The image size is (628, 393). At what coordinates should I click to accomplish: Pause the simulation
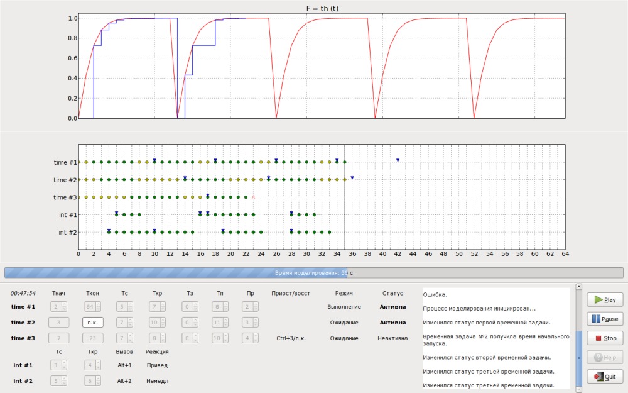point(605,319)
